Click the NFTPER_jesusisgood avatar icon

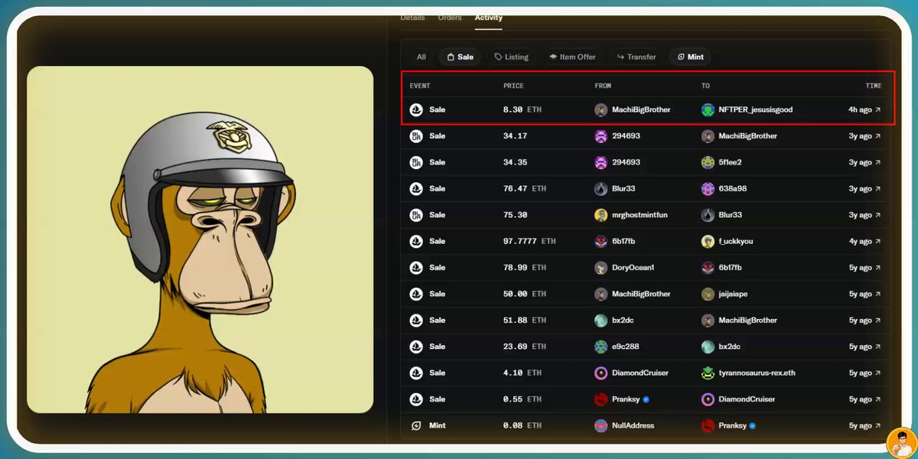coord(708,109)
